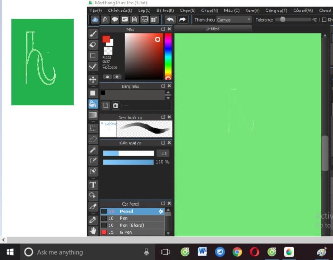Toggle the checkbox right of Tolerance

pyautogui.click(x=324, y=20)
